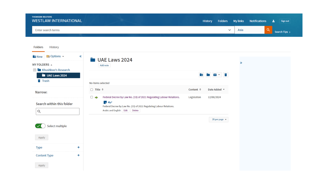Click the Sign out button
The width and height of the screenshot is (328, 184).
coord(285,21)
